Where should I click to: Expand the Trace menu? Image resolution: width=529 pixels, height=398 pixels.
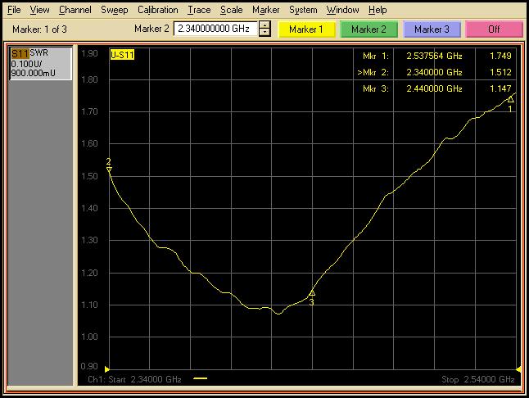[x=198, y=10]
